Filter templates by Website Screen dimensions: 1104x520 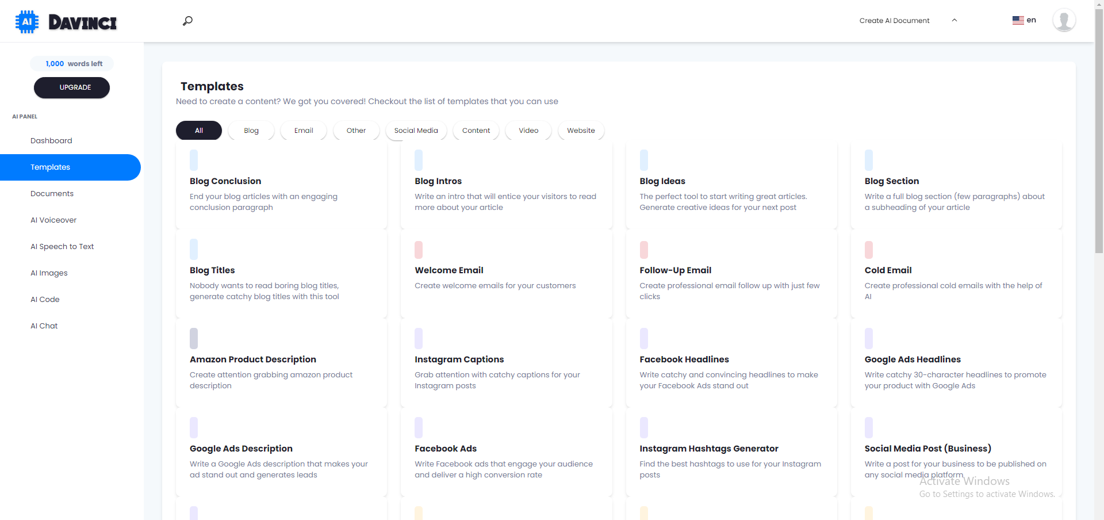tap(581, 131)
